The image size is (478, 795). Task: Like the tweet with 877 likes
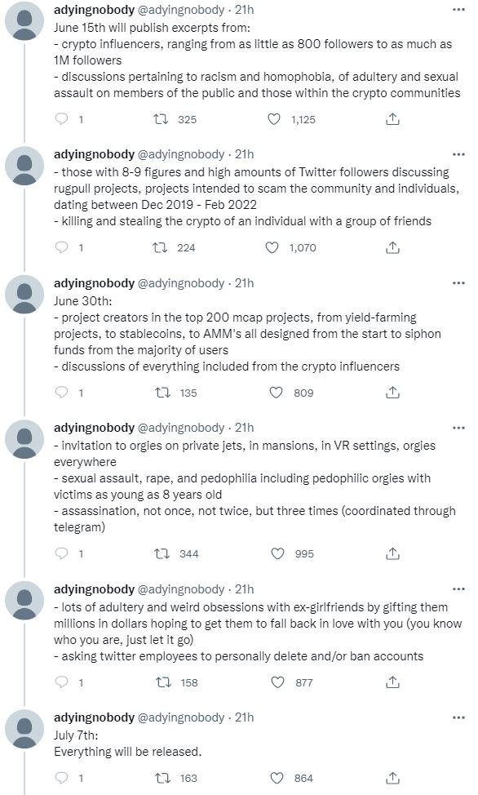pyautogui.click(x=277, y=682)
